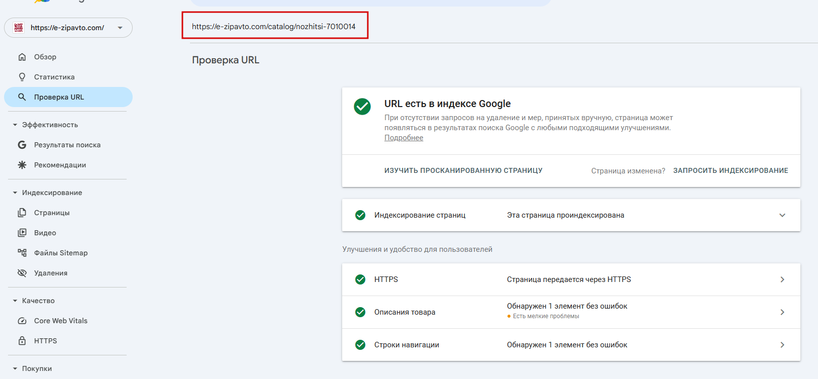Viewport: 818px width, 379px height.
Task: Expand the Индексирование страниц row chevron
Action: coord(782,215)
